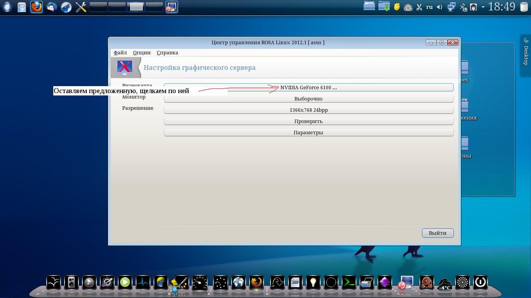Click the Разрешение label
The width and height of the screenshot is (531, 298).
[x=138, y=108]
